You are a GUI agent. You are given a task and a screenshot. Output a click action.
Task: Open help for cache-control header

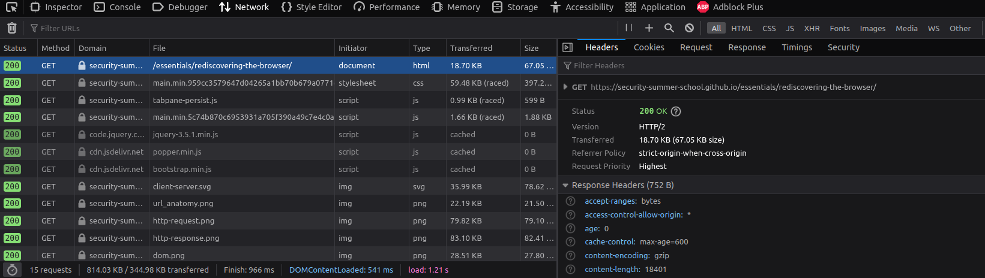click(570, 242)
